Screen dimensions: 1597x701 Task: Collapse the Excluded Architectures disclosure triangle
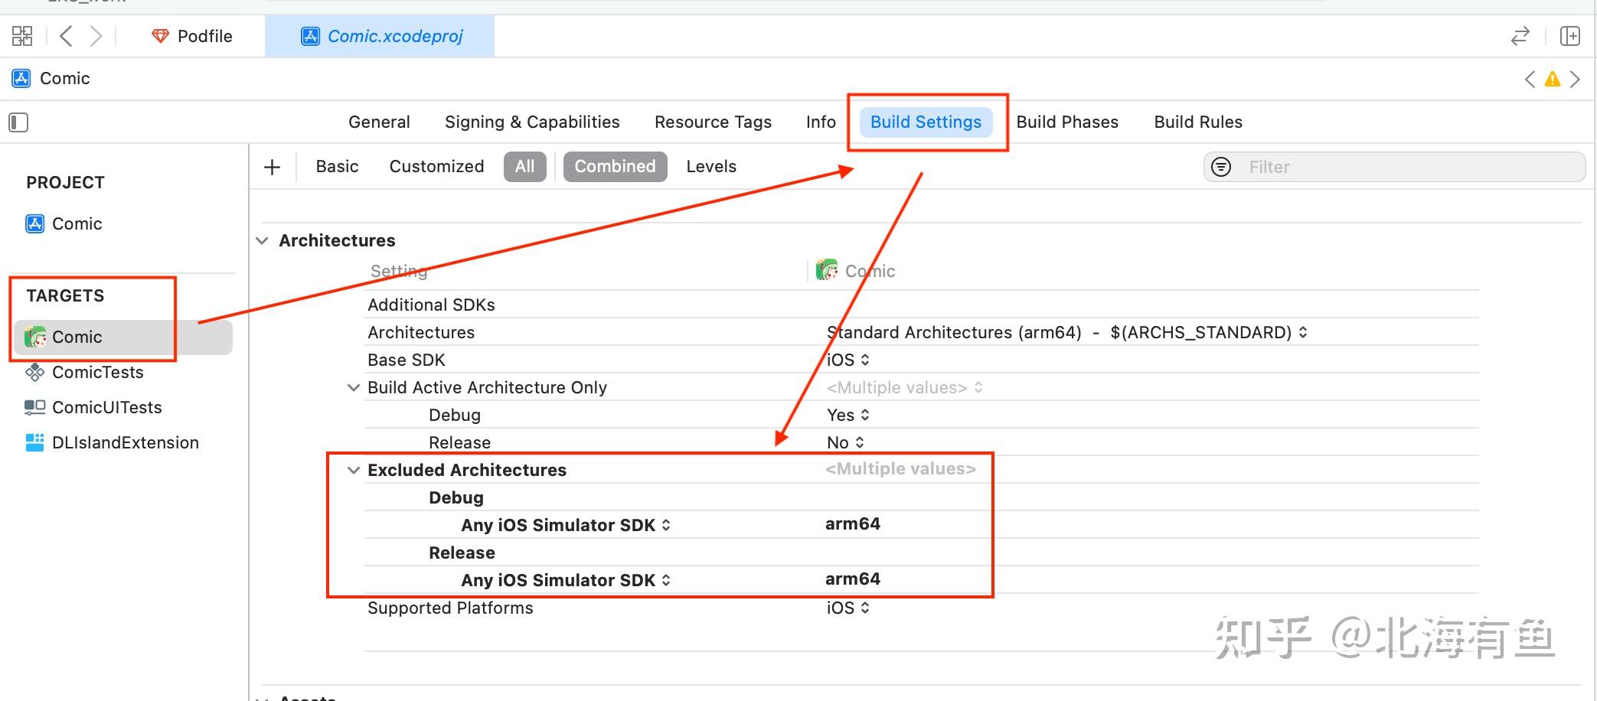[353, 469]
